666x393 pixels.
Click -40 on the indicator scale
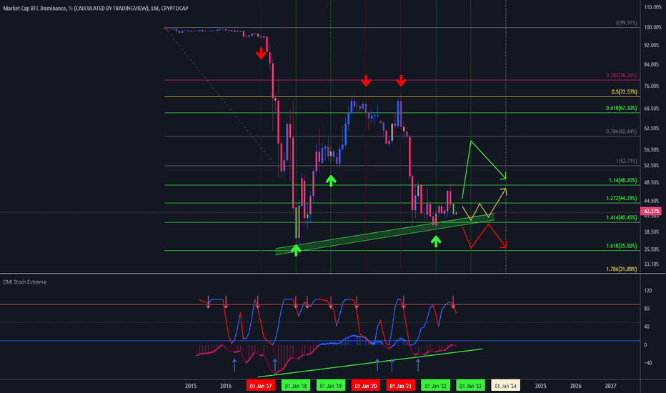coord(647,363)
